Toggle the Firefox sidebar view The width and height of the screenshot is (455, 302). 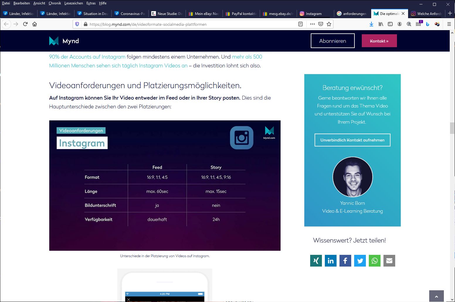pos(390,24)
